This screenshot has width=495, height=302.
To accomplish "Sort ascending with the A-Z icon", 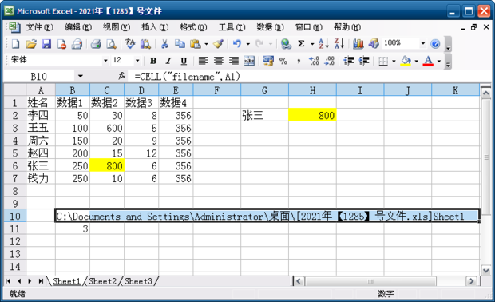I will pos(323,44).
